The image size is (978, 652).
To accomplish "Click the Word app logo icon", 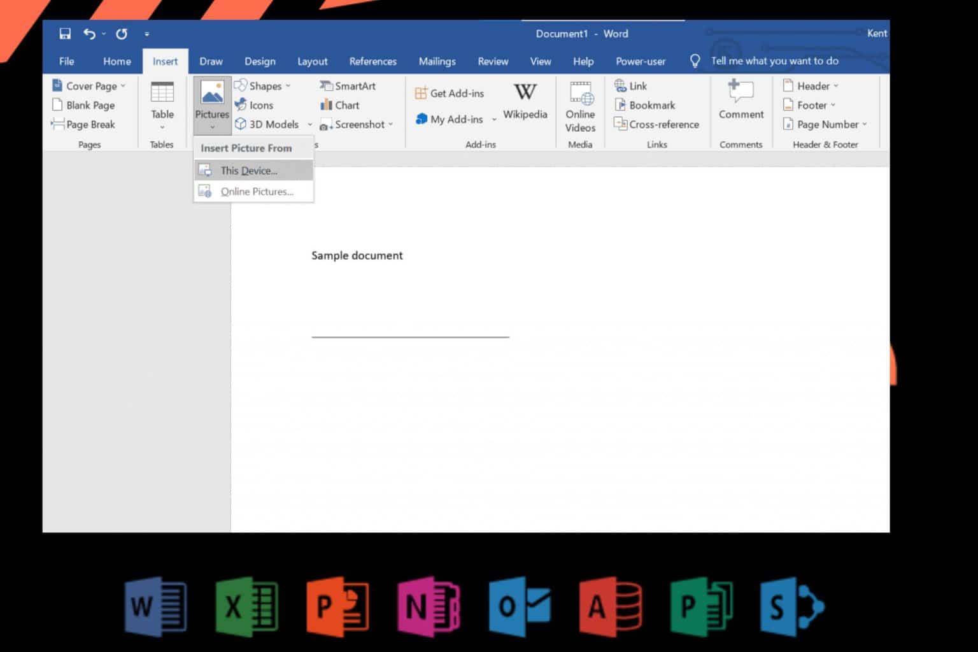I will tap(155, 607).
